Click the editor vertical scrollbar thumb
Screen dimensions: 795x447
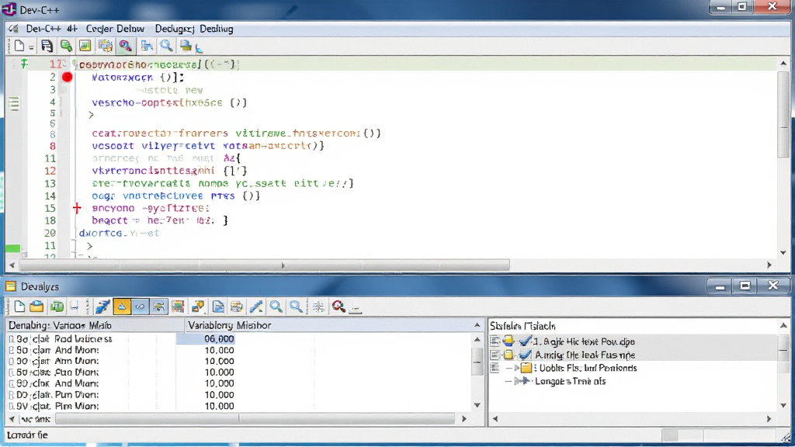[x=783, y=115]
